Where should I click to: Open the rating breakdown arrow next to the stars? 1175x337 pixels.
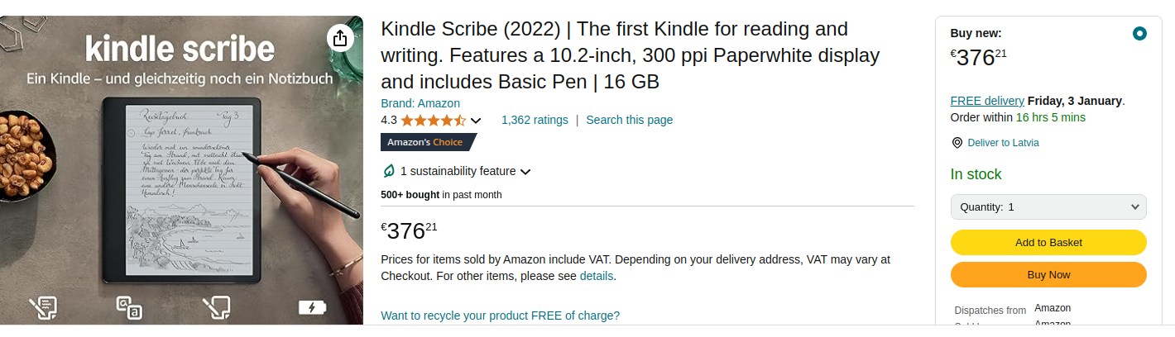coord(476,121)
